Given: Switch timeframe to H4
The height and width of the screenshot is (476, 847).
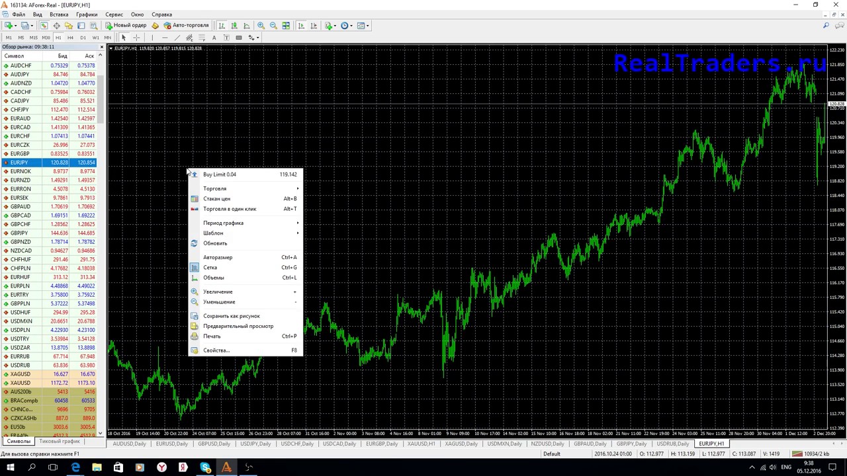Looking at the screenshot, I should (x=70, y=38).
